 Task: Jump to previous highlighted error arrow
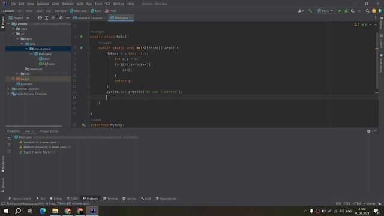[370, 25]
